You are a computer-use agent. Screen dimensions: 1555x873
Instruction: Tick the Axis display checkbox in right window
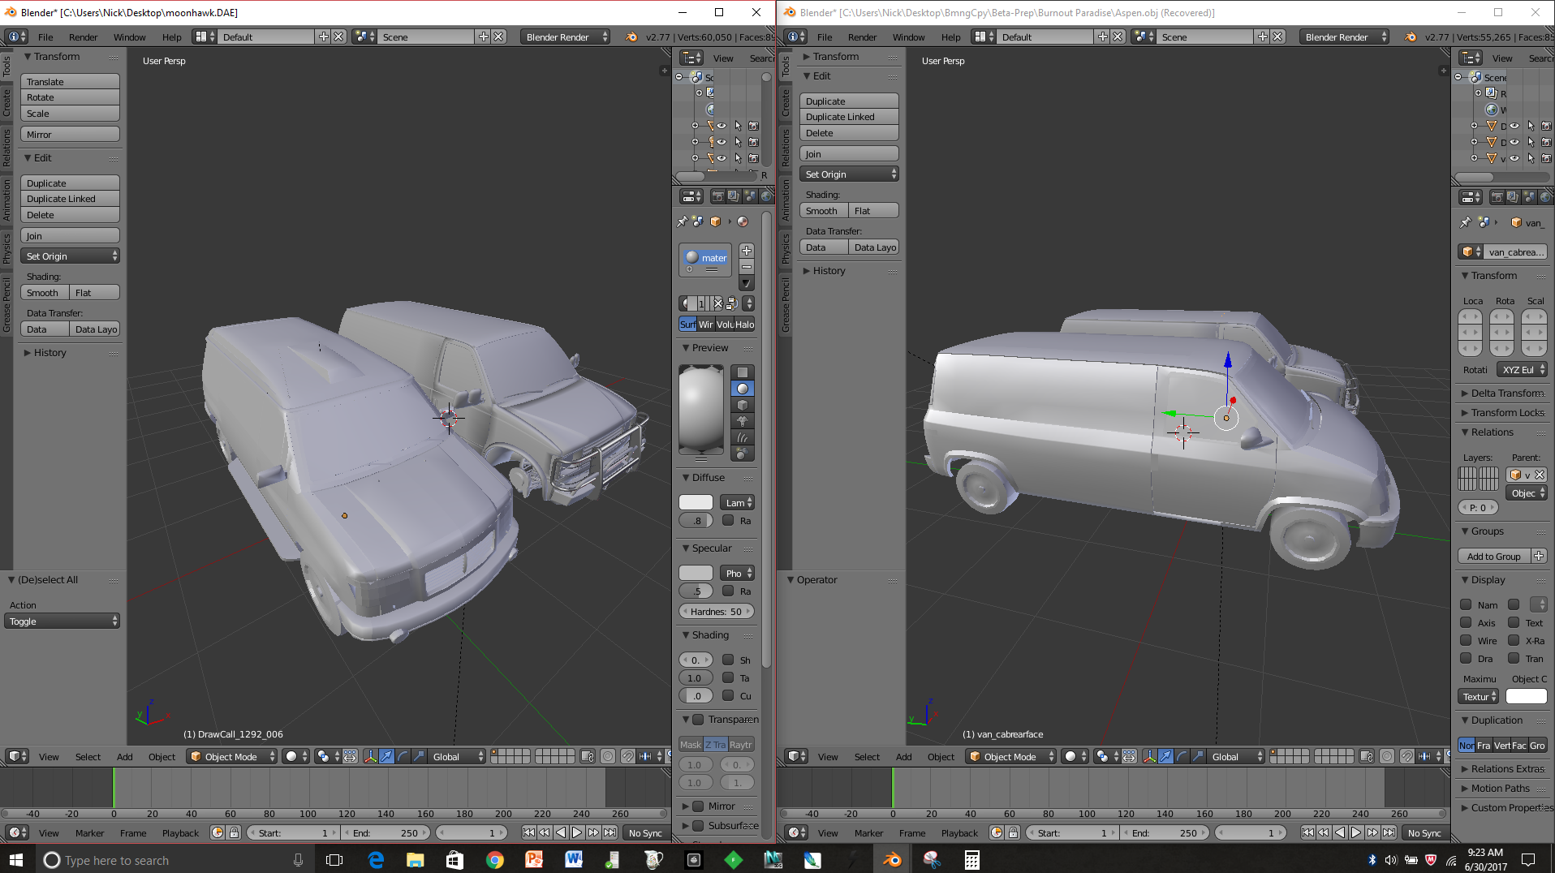(x=1466, y=622)
